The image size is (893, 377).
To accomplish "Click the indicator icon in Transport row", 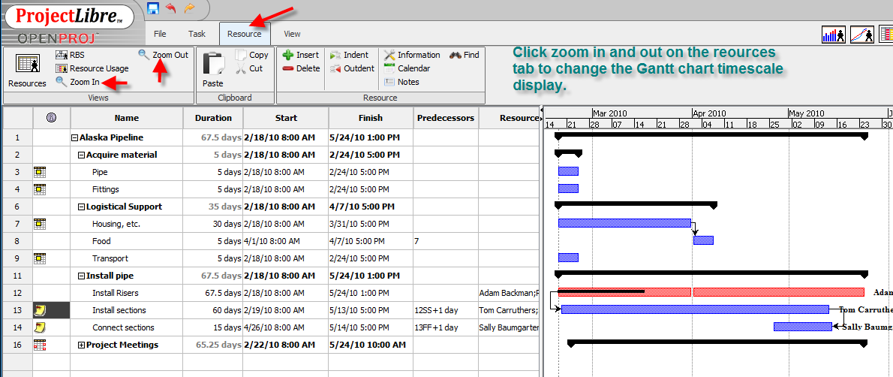I will (39, 258).
